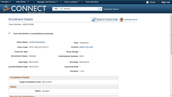Screen dimensions: 172x97
Task: Open contact MARY KELLER link
Action: (x=86, y=47)
